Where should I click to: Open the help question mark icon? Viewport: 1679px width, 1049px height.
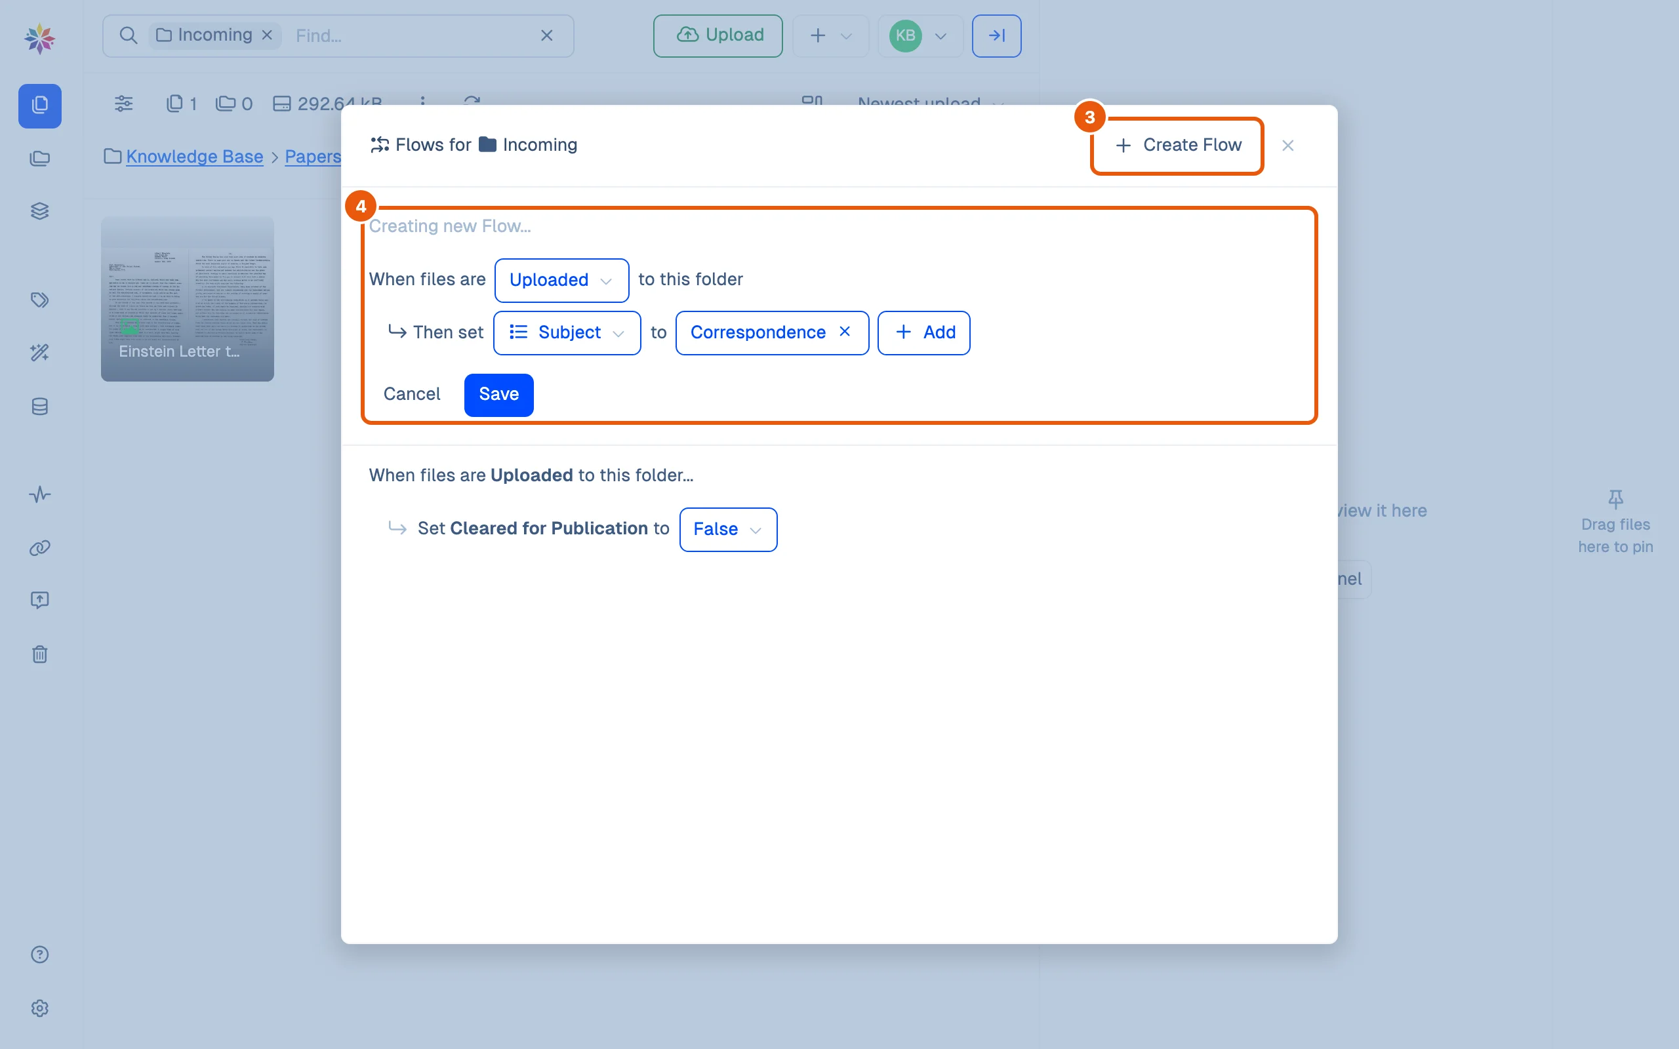(x=39, y=955)
